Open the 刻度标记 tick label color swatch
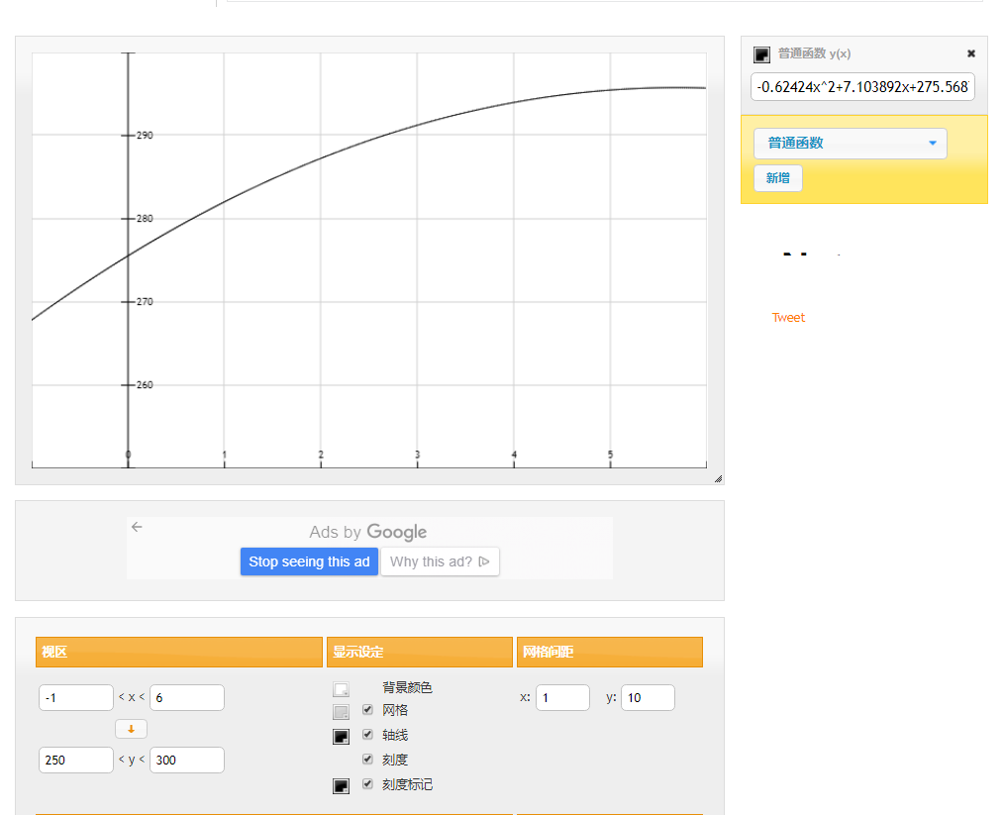The image size is (1005, 815). click(341, 786)
